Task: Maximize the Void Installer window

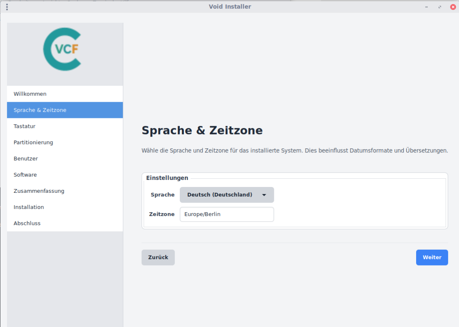Action: pyautogui.click(x=439, y=7)
